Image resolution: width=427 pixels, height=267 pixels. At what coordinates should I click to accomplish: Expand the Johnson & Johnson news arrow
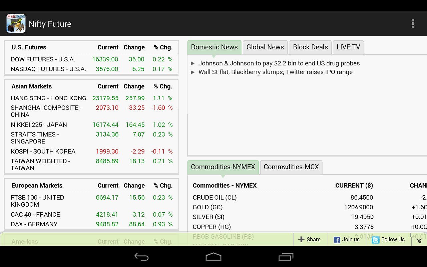click(193, 63)
